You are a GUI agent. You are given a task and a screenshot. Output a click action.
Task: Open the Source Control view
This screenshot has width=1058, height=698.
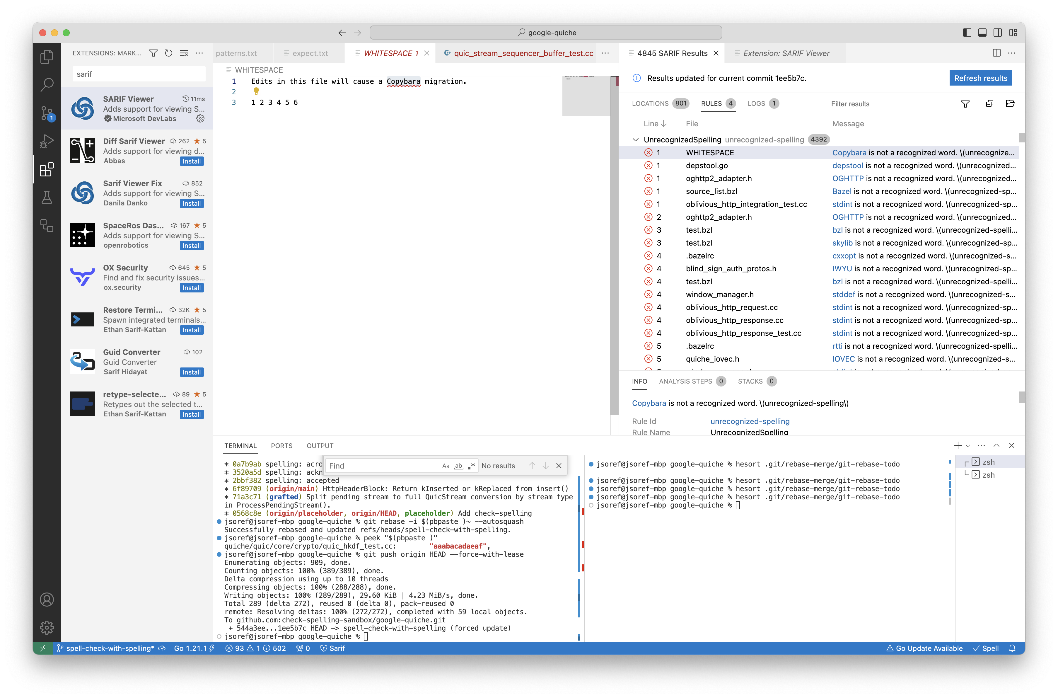[47, 113]
